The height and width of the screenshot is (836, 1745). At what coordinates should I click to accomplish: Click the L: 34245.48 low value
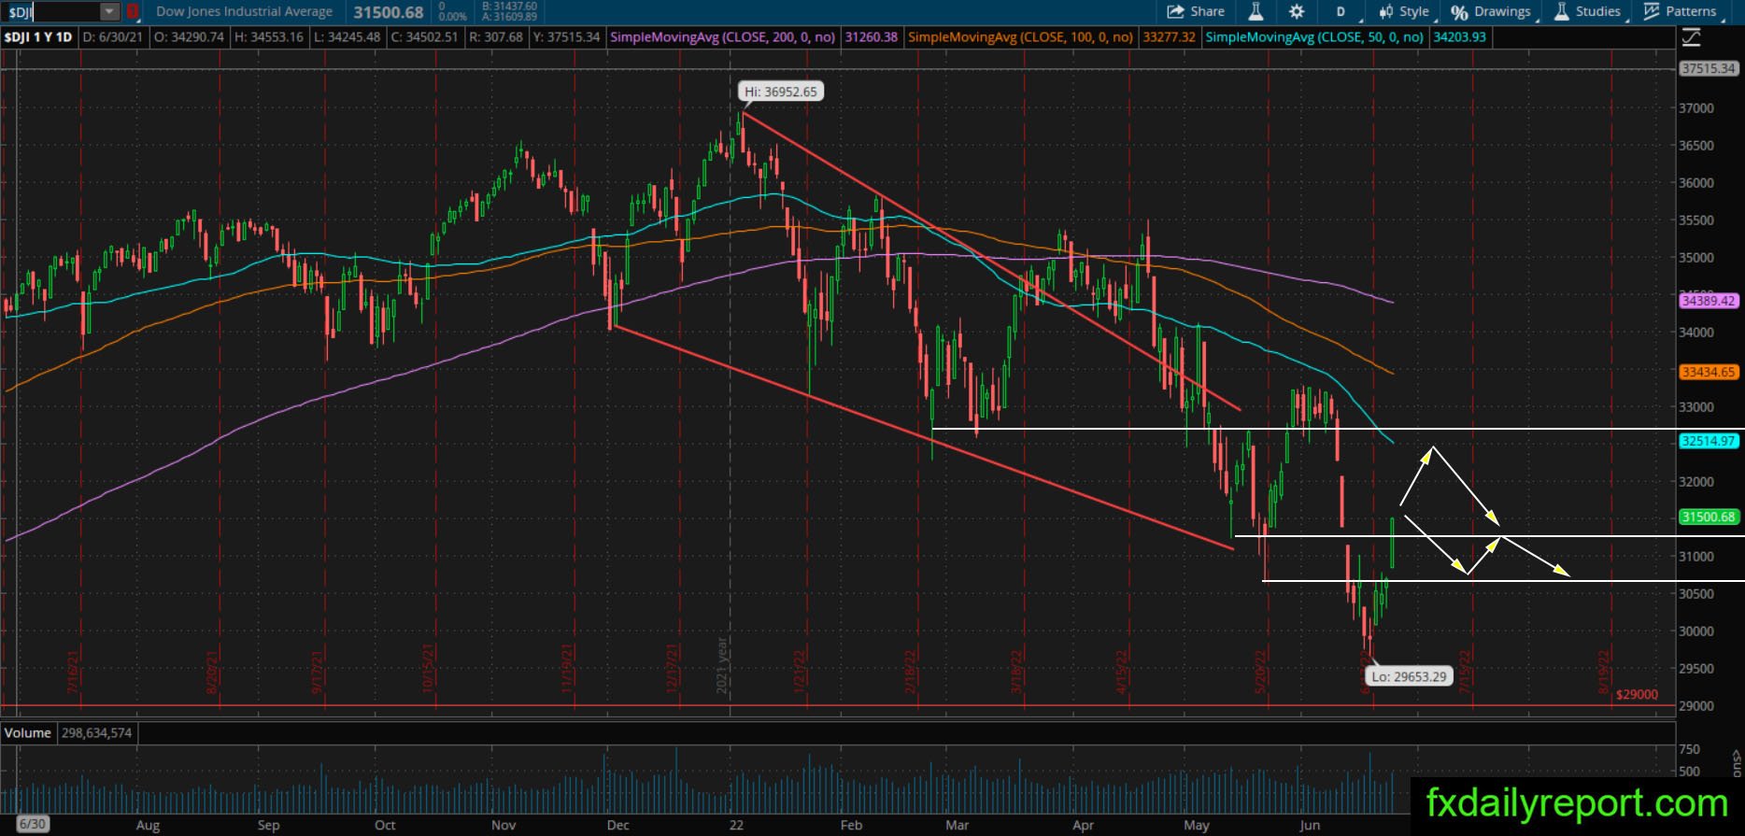pos(351,37)
